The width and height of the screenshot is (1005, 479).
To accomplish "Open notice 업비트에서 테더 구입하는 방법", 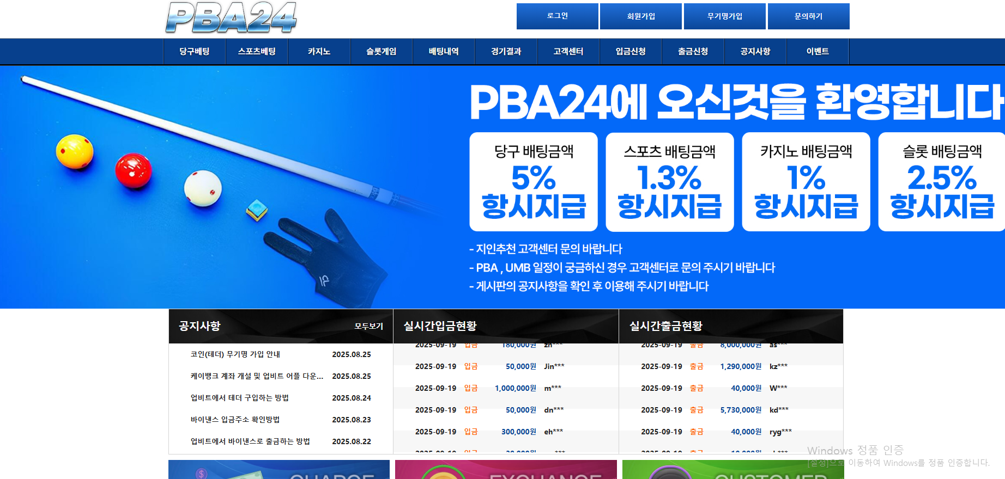I will (x=239, y=398).
